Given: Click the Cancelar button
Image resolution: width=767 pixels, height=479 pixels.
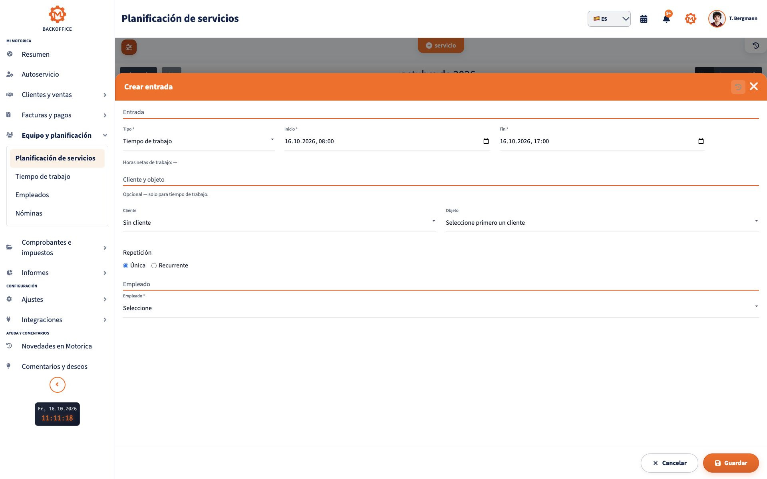Looking at the screenshot, I should [x=670, y=463].
